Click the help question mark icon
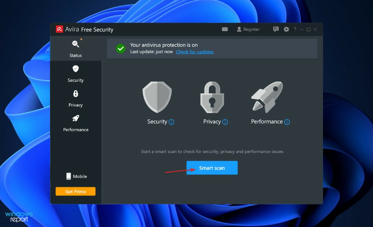 pos(295,29)
